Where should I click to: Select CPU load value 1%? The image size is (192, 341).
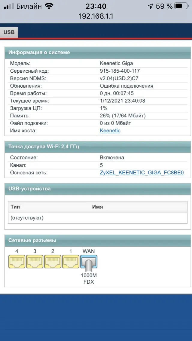103,108
